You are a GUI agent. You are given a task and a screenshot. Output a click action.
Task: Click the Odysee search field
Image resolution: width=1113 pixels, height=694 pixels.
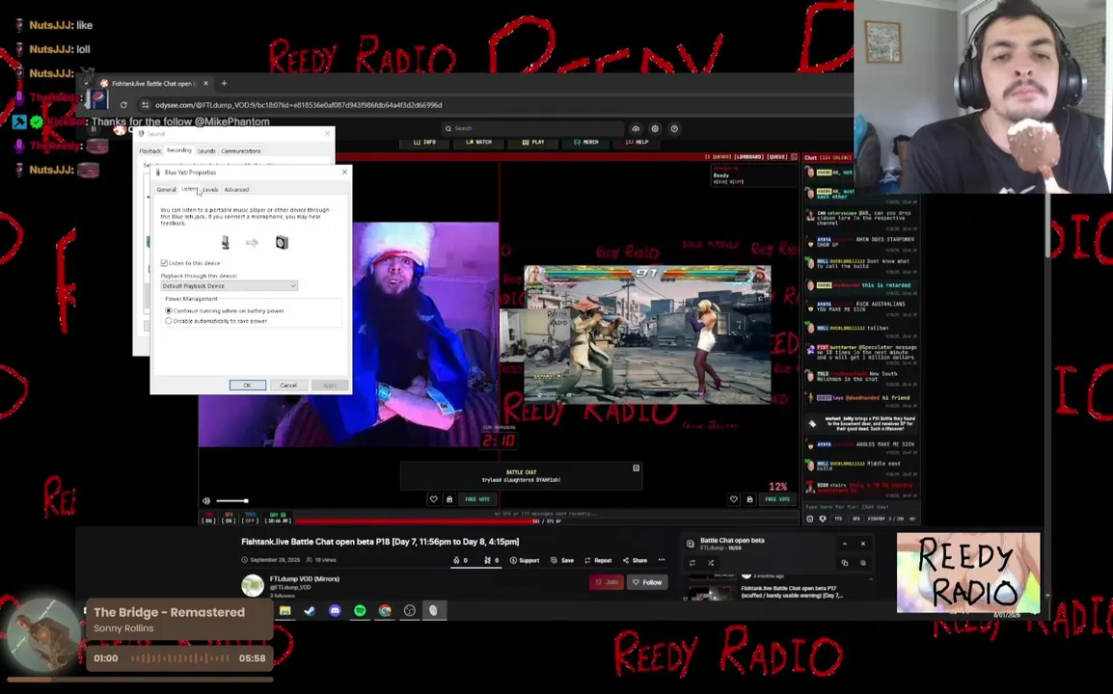[x=533, y=128]
